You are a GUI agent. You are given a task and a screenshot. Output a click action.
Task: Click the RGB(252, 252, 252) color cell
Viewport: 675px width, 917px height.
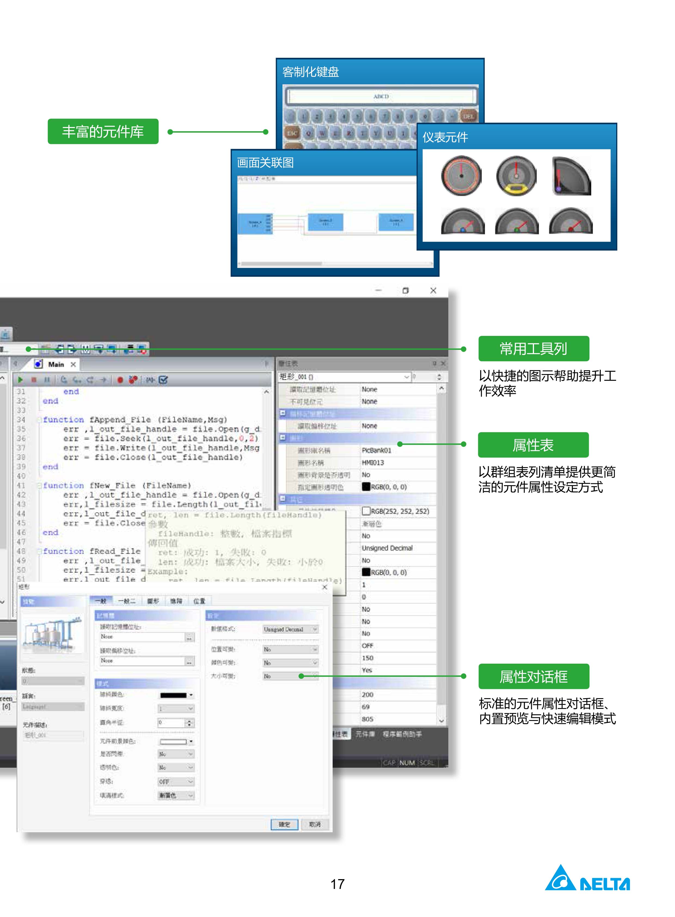[x=398, y=511]
